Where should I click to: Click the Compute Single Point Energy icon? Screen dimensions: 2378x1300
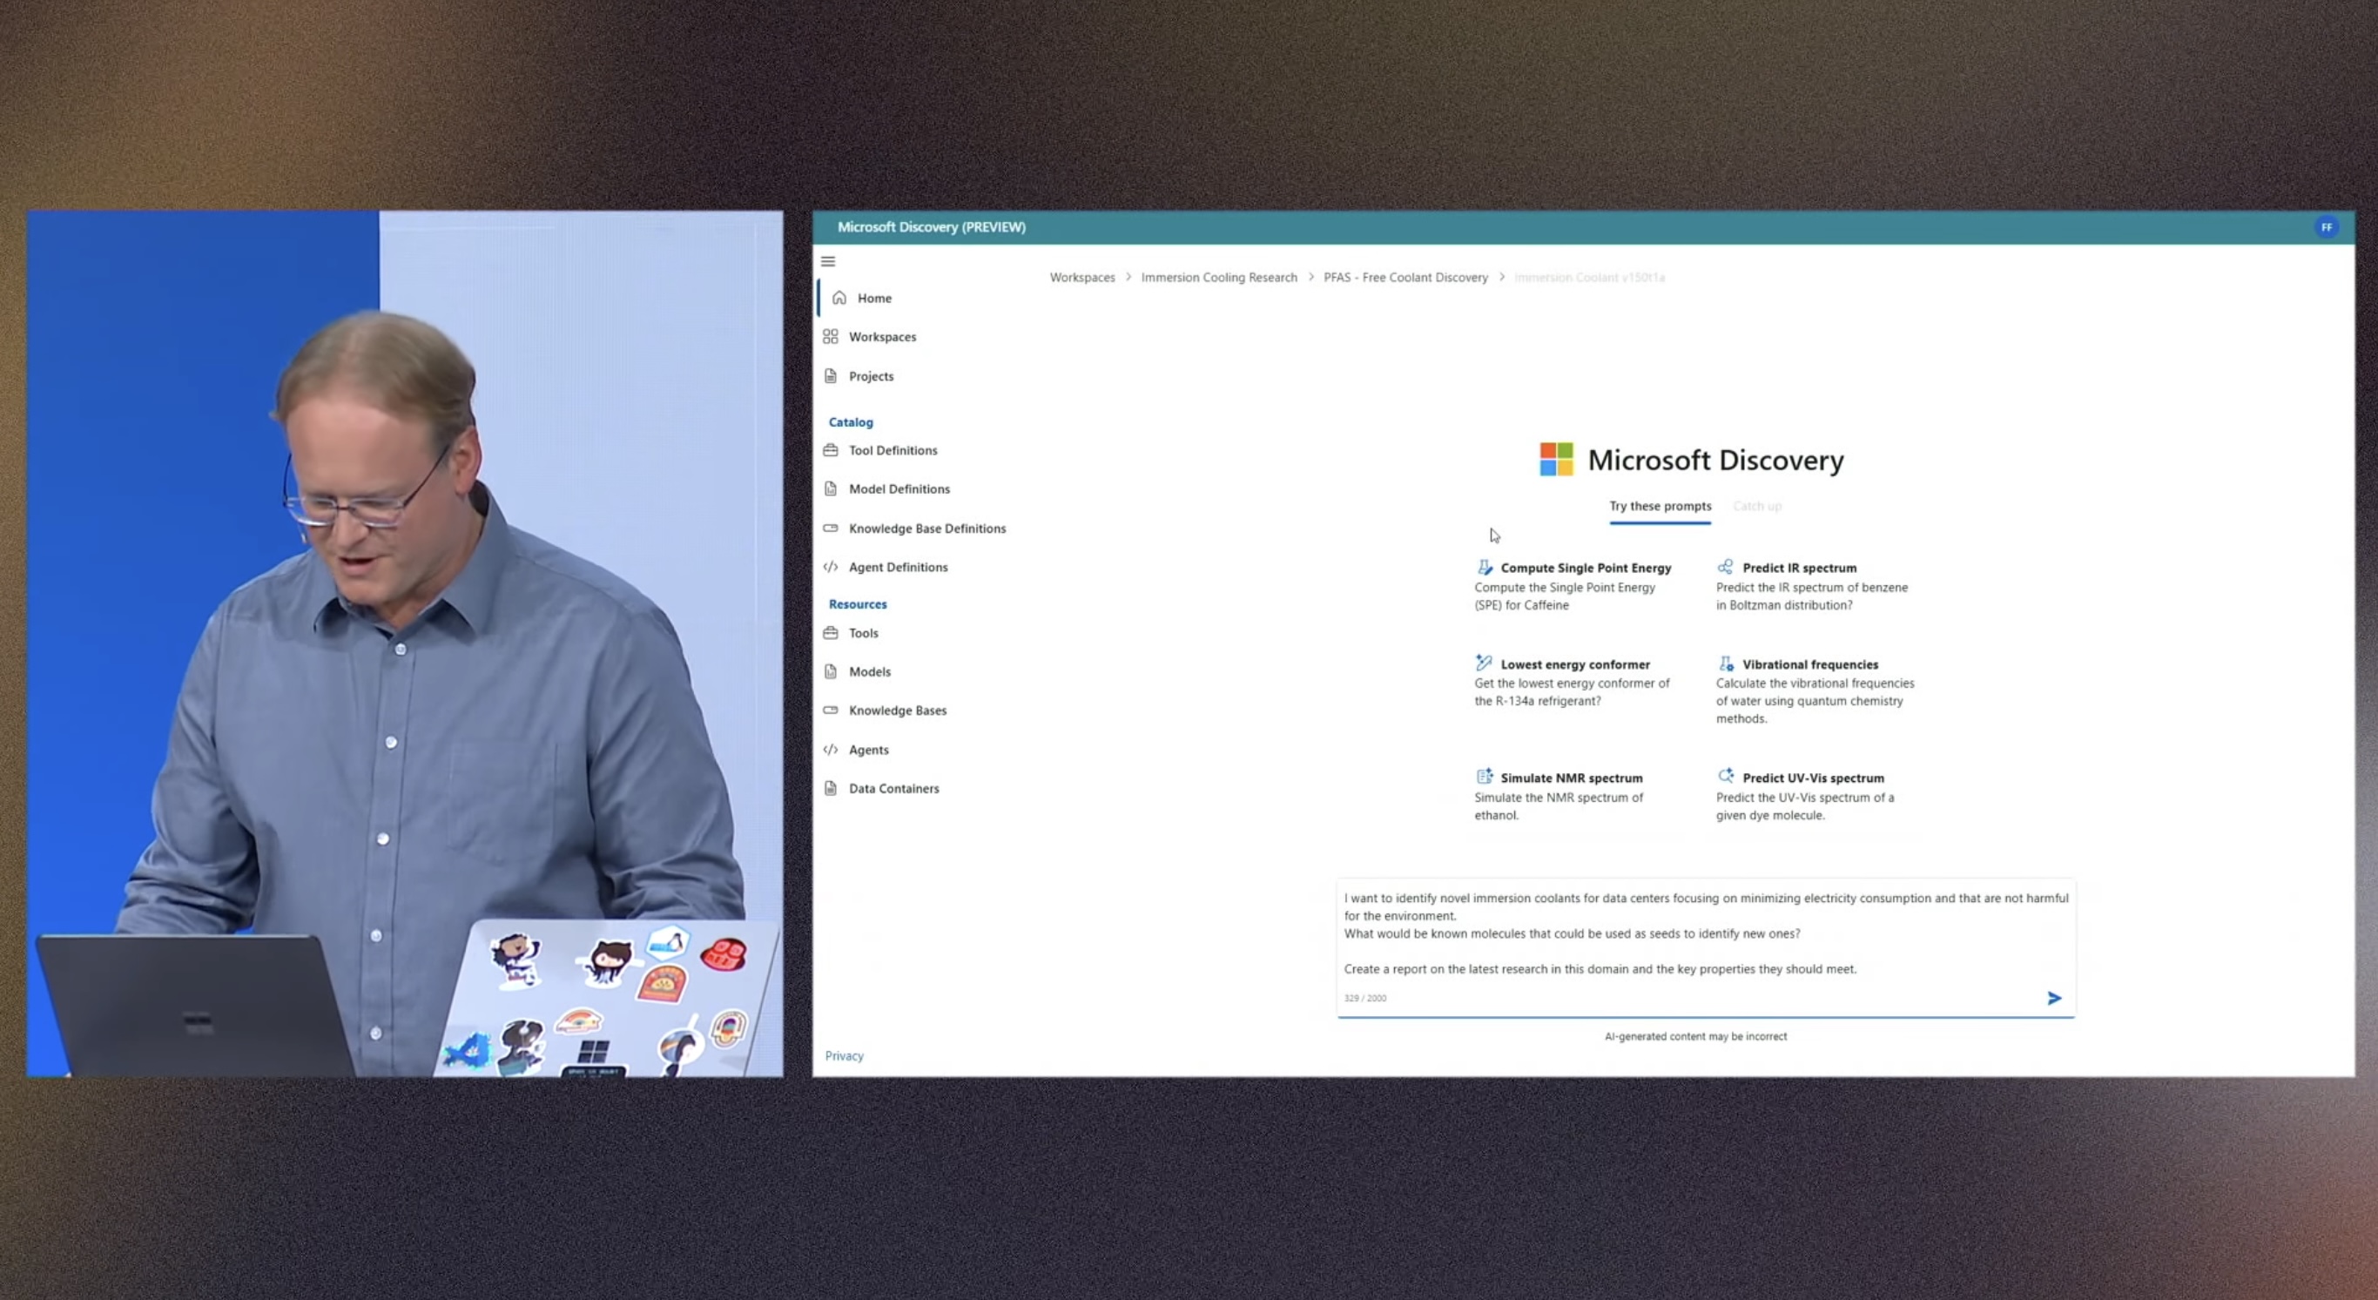point(1485,567)
